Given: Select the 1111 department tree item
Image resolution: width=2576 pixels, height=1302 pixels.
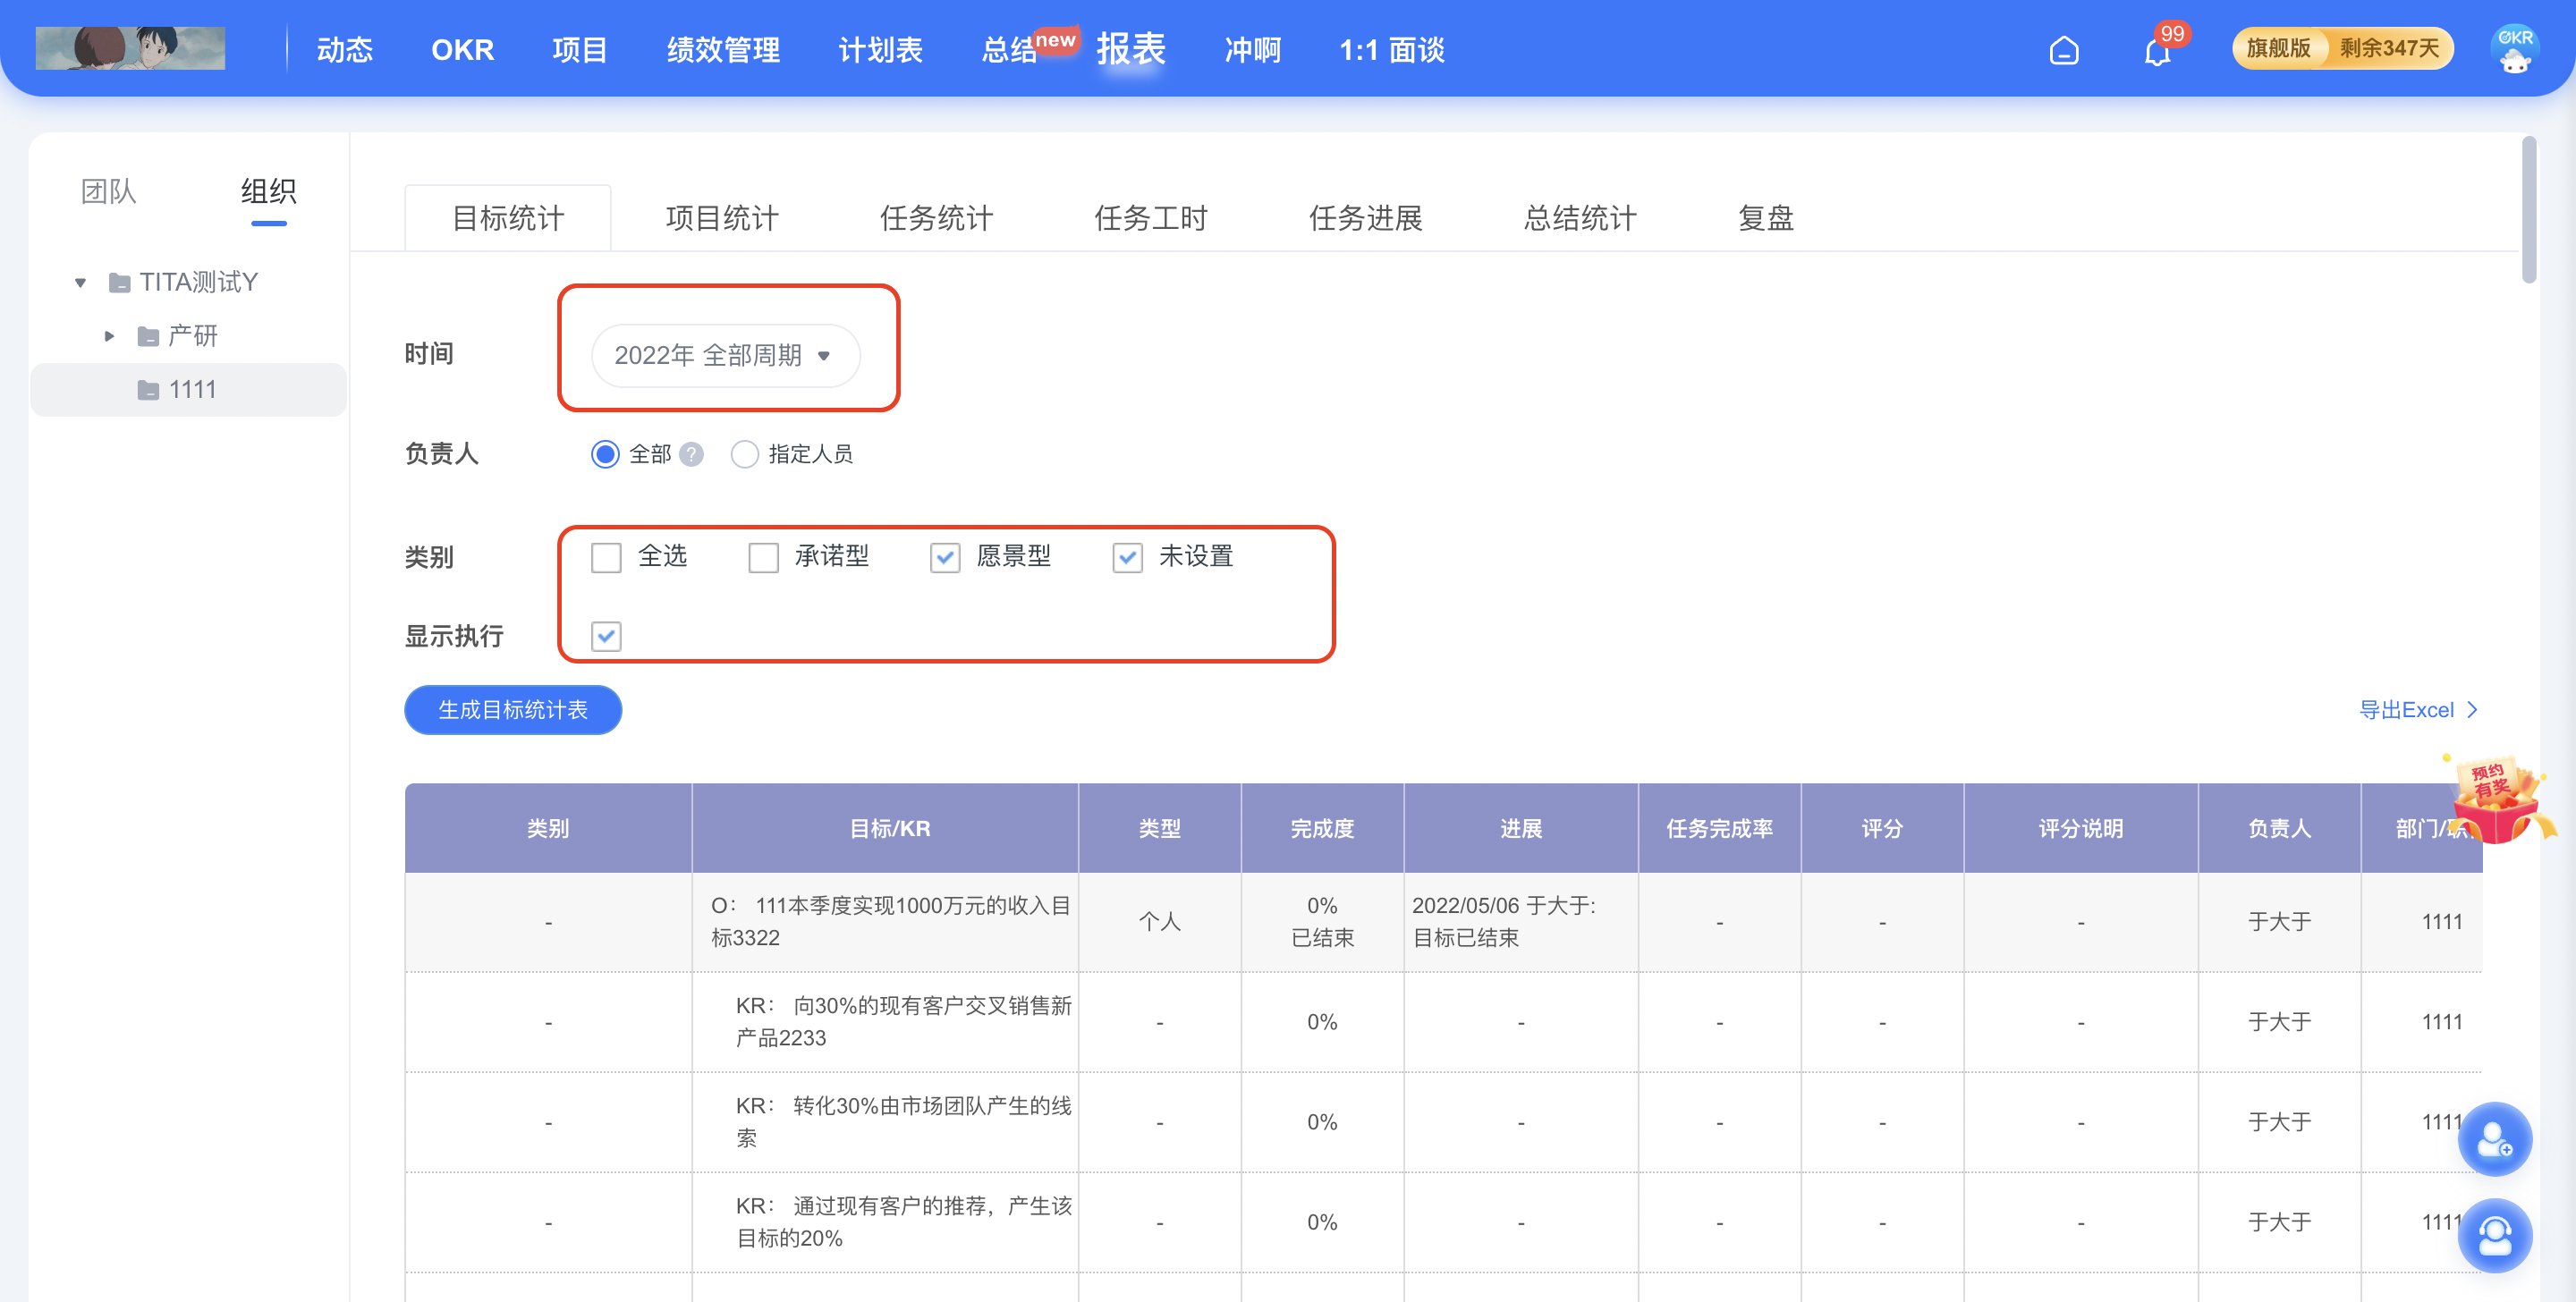Looking at the screenshot, I should coord(190,390).
